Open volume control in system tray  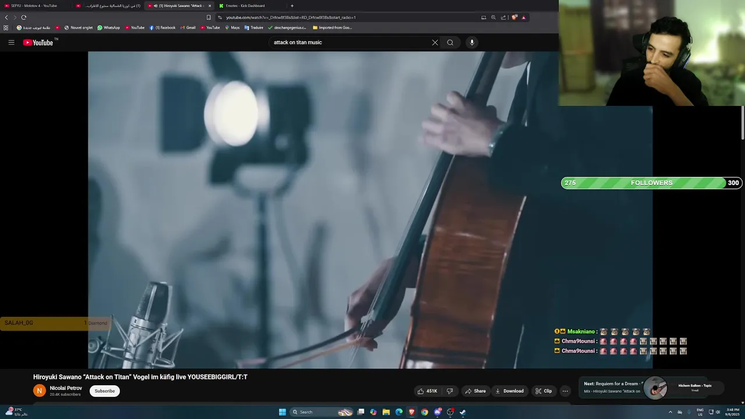pos(718,412)
